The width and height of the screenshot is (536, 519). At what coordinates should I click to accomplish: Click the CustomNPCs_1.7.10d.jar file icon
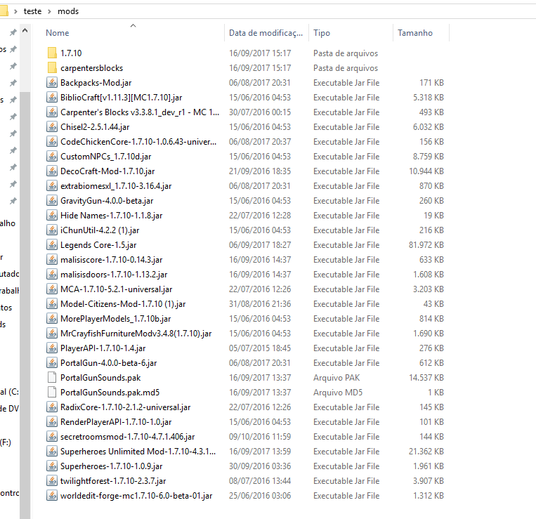(52, 156)
